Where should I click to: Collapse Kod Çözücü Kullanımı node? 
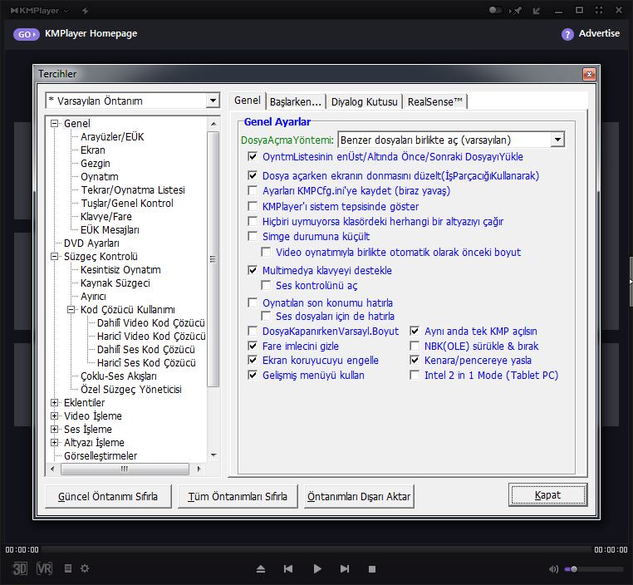pos(71,310)
